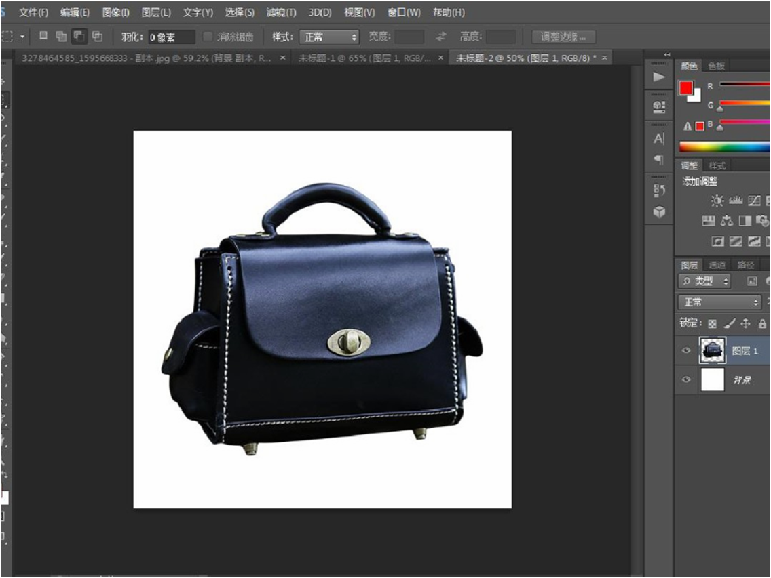Toggle the lock position icon
The width and height of the screenshot is (771, 578).
coord(745,323)
